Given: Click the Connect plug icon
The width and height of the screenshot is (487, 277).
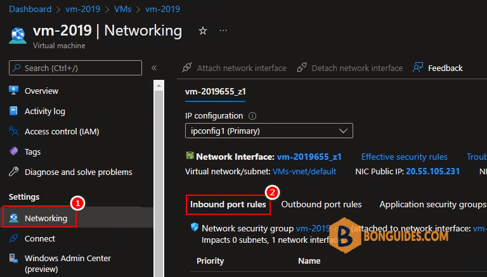Looking at the screenshot, I should point(14,238).
